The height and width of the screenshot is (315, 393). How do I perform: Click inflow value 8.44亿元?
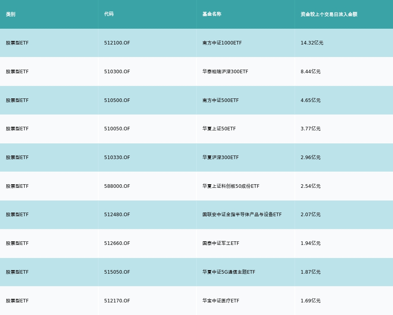[310, 72]
